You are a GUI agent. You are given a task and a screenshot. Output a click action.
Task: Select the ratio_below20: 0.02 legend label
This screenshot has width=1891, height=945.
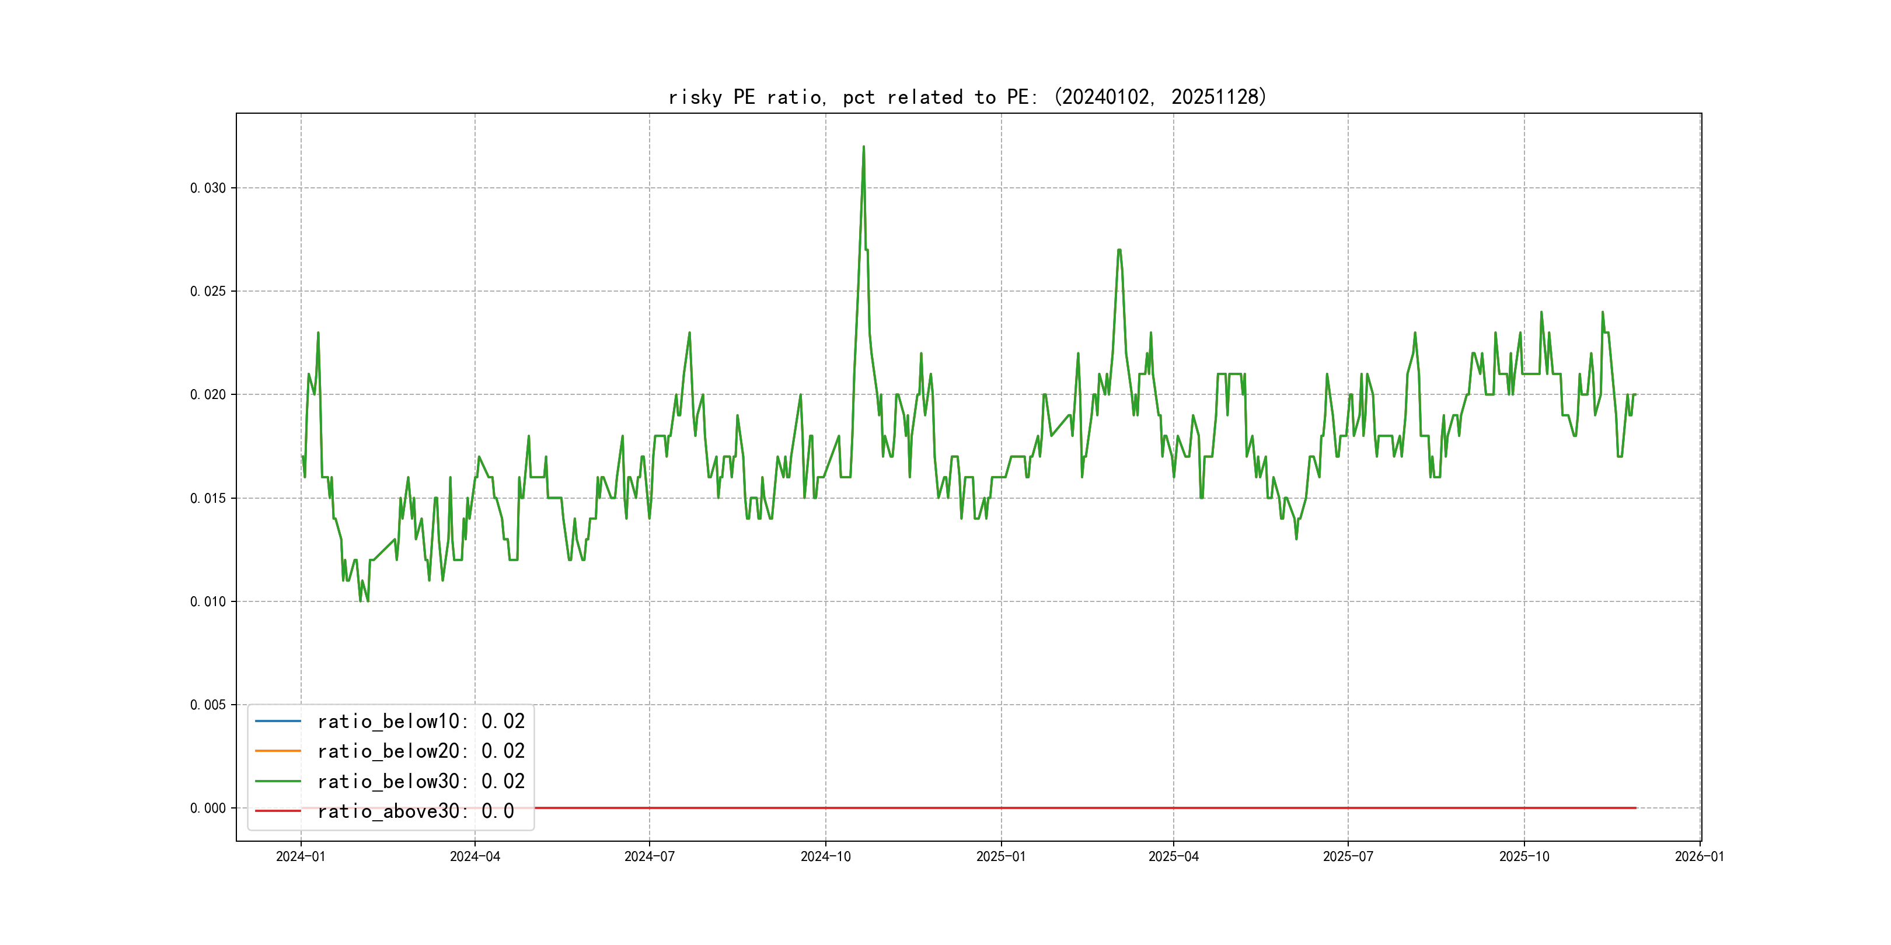tap(421, 751)
